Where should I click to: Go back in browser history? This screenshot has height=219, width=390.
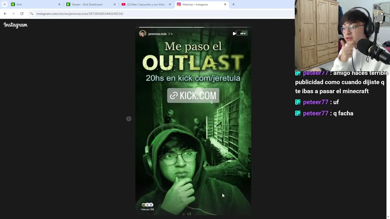[5, 13]
